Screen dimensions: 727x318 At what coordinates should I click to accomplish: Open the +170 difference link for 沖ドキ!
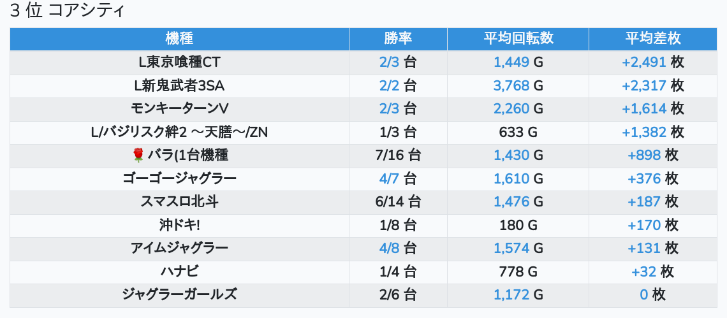pyautogui.click(x=644, y=225)
